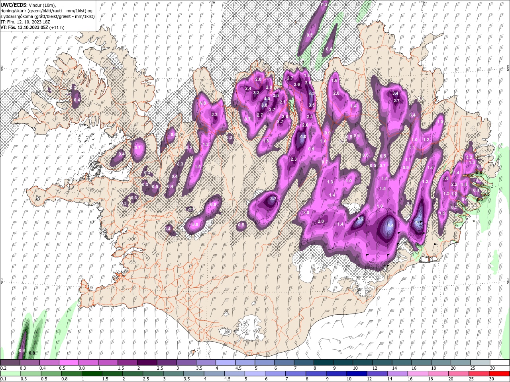Select the mauve 0.2 swatch in snow legend

(x=10, y=363)
